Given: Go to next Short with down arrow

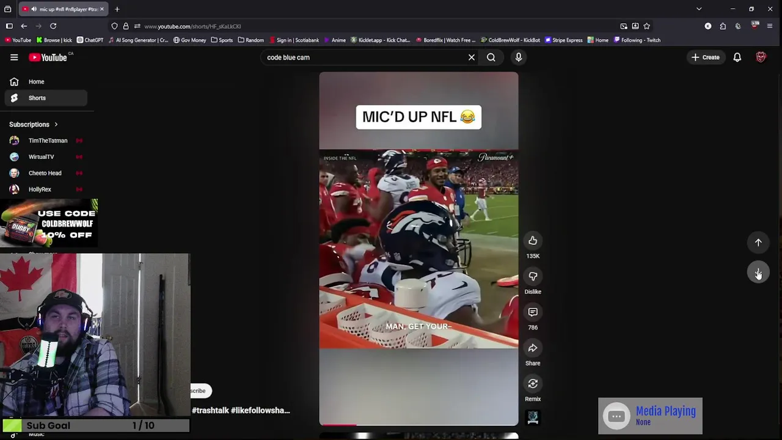Looking at the screenshot, I should click(x=758, y=273).
